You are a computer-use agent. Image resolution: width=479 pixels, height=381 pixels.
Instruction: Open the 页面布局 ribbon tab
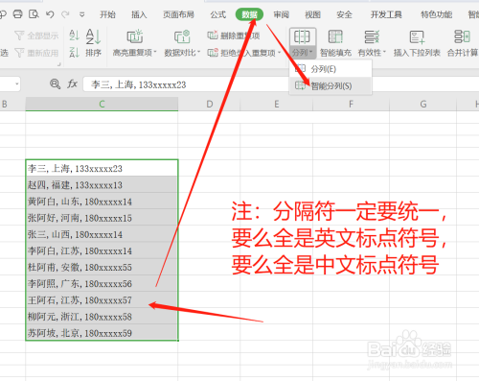pyautogui.click(x=178, y=14)
